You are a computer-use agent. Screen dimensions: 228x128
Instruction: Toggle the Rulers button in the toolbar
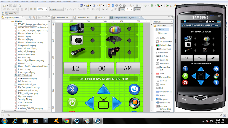(137, 9)
